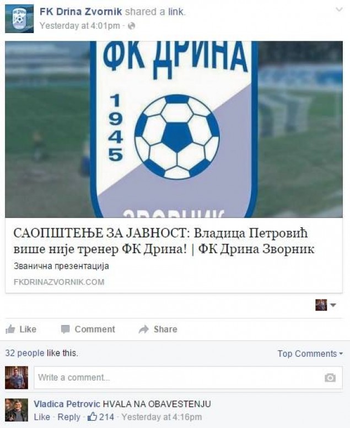Click the FK Drina Zvornik page avatar
Viewport: 350px width, 428px height.
tap(19, 19)
